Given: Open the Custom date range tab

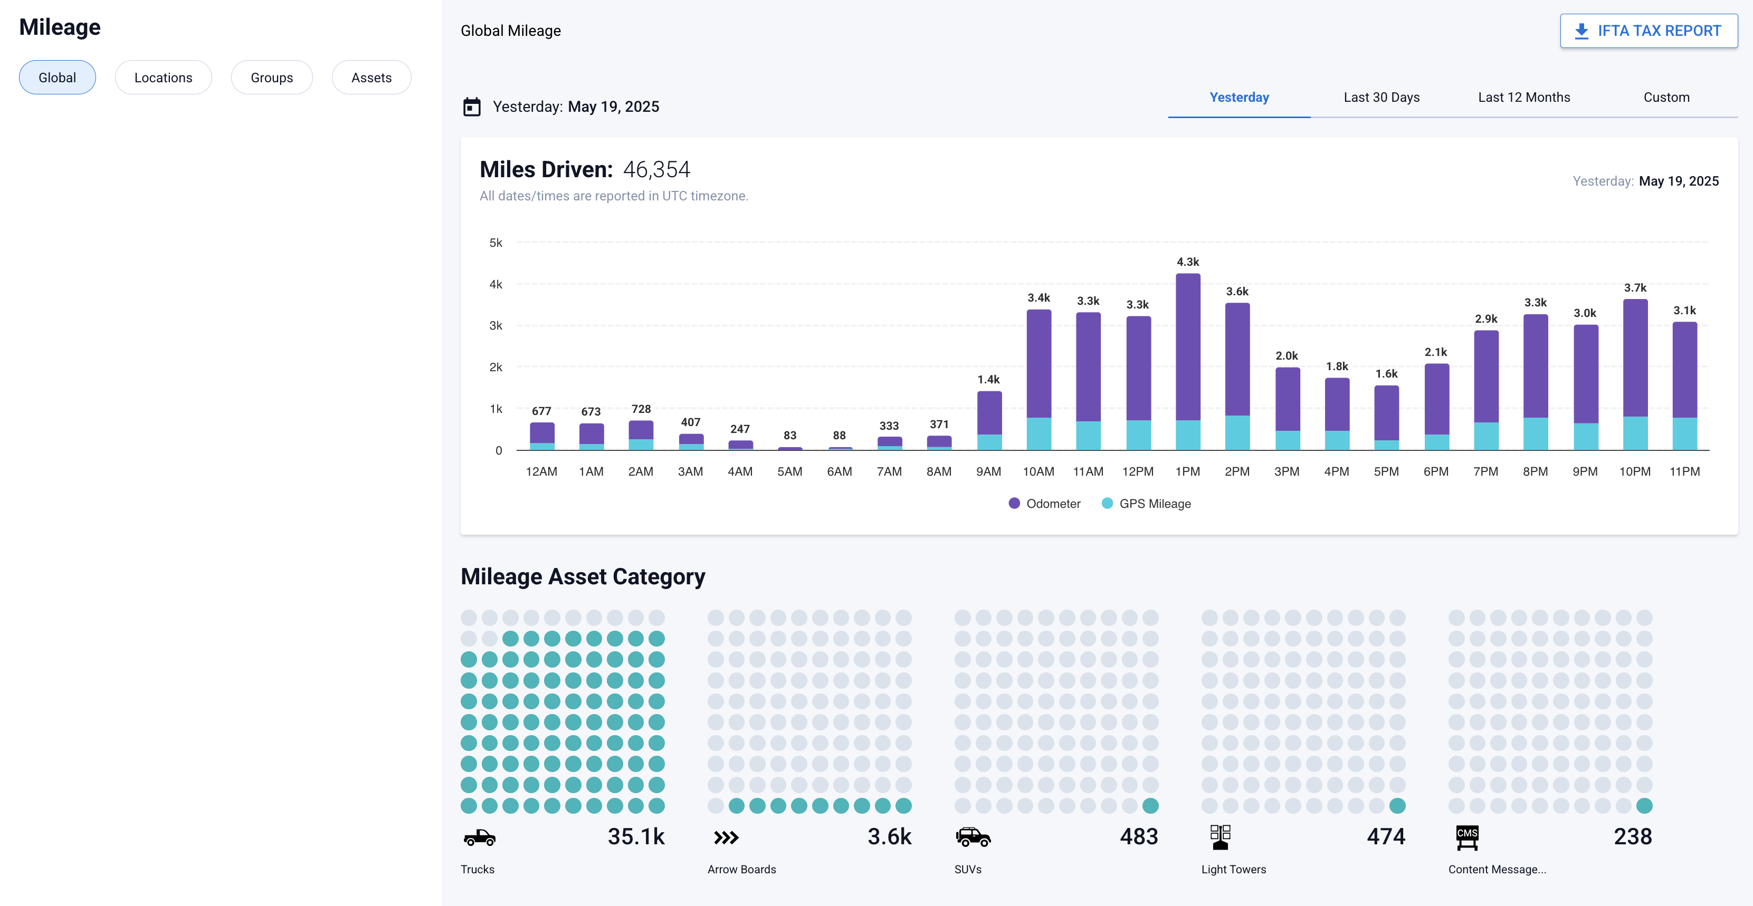Looking at the screenshot, I should 1666,97.
